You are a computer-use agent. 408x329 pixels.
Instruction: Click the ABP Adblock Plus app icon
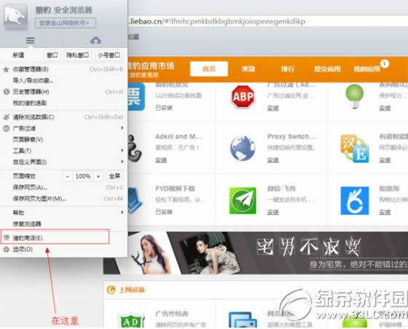point(243,97)
